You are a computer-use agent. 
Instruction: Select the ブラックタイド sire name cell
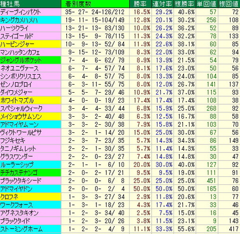coord(30,221)
